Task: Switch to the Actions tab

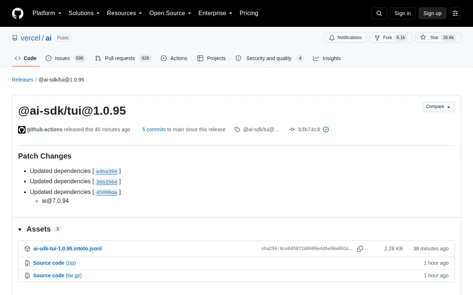Action: coord(174,58)
